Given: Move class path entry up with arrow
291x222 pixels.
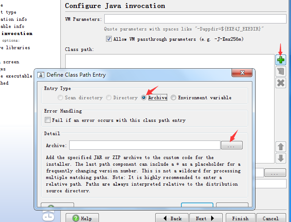Looking at the screenshot, I should click(x=280, y=147).
